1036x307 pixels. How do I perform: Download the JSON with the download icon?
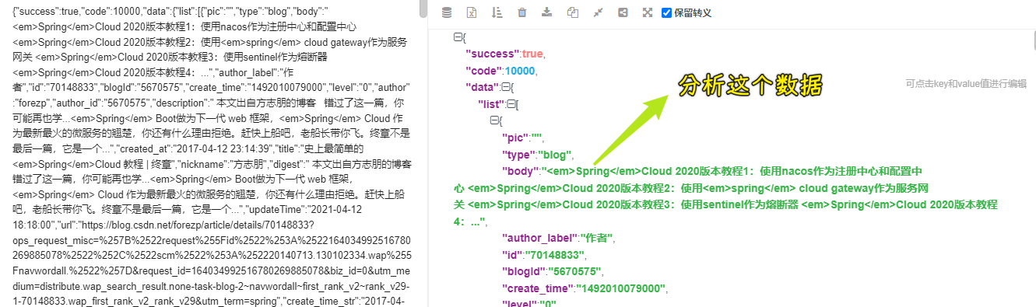(546, 12)
